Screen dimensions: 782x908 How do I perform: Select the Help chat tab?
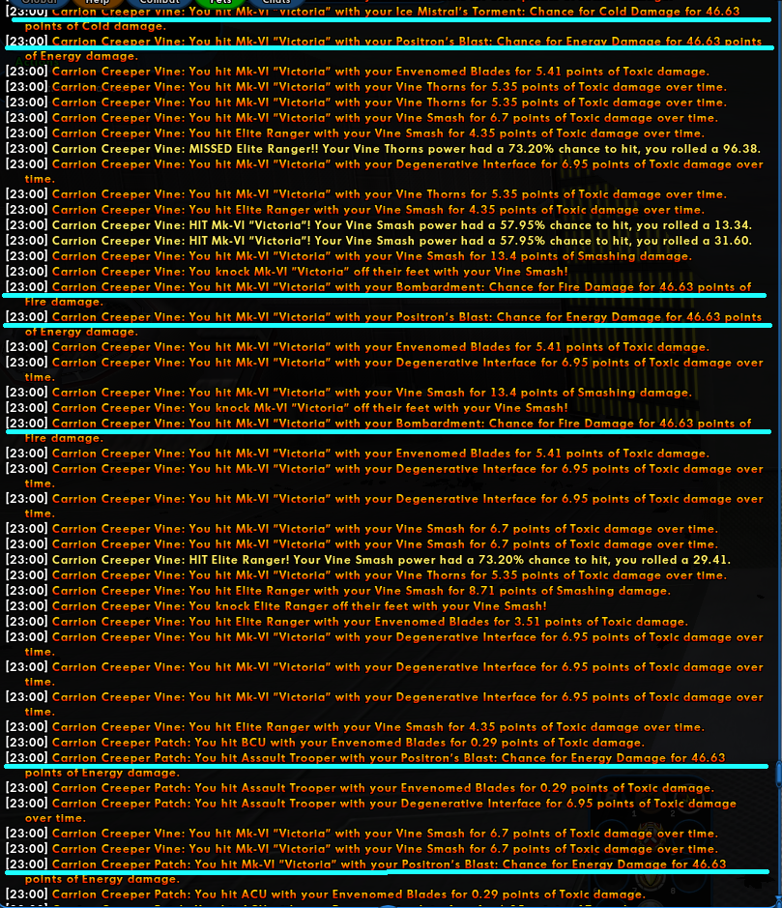pos(98,2)
